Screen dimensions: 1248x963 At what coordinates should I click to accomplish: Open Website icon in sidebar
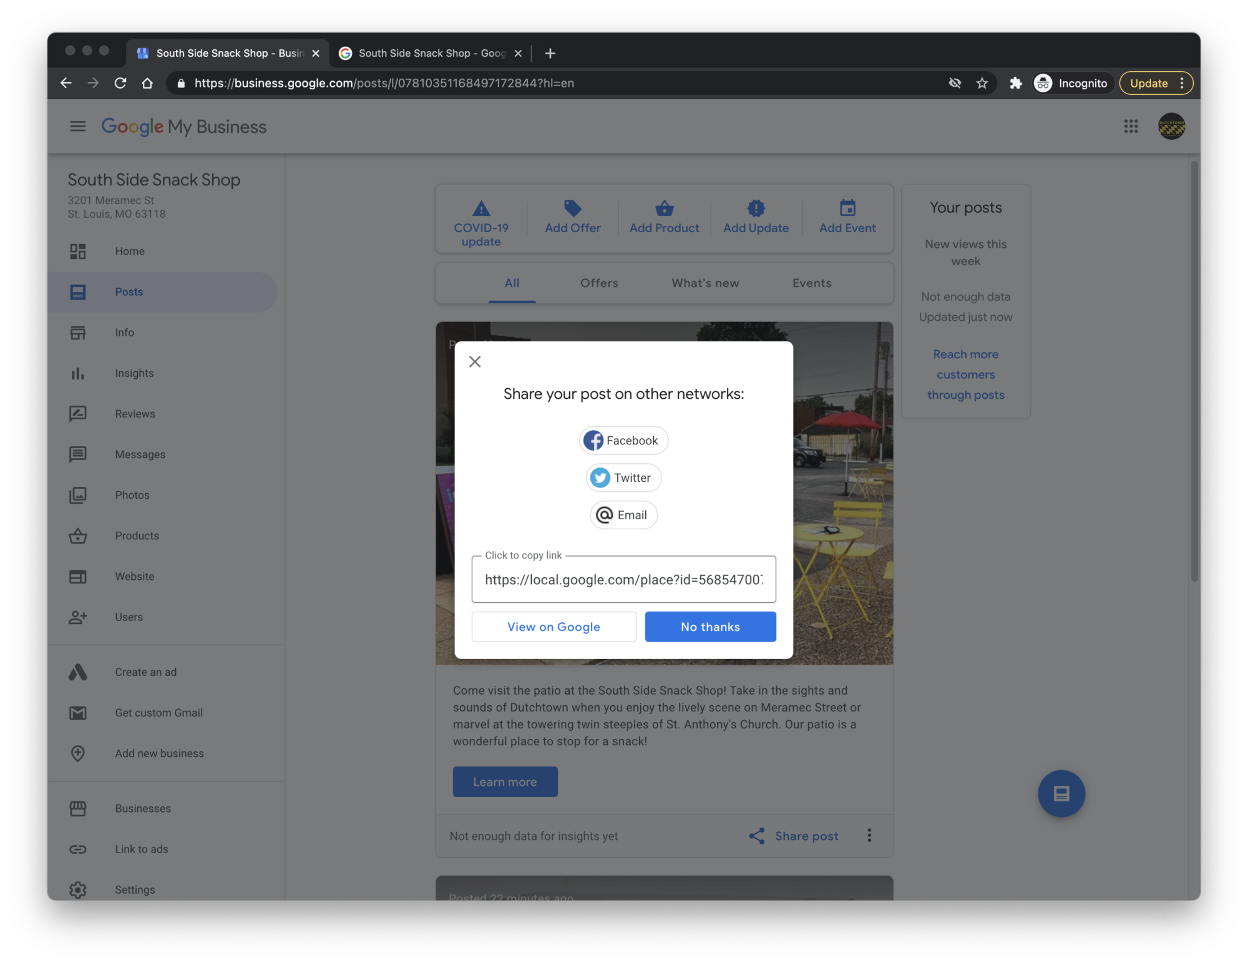(x=78, y=577)
